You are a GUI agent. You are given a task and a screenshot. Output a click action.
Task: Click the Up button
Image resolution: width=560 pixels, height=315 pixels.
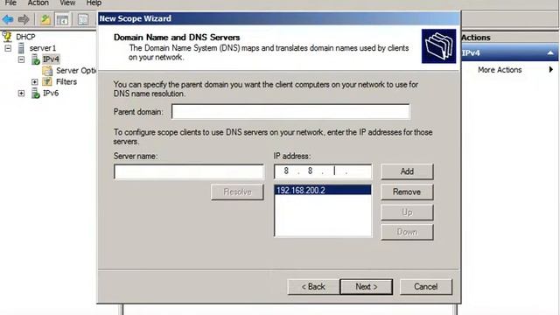tap(407, 212)
